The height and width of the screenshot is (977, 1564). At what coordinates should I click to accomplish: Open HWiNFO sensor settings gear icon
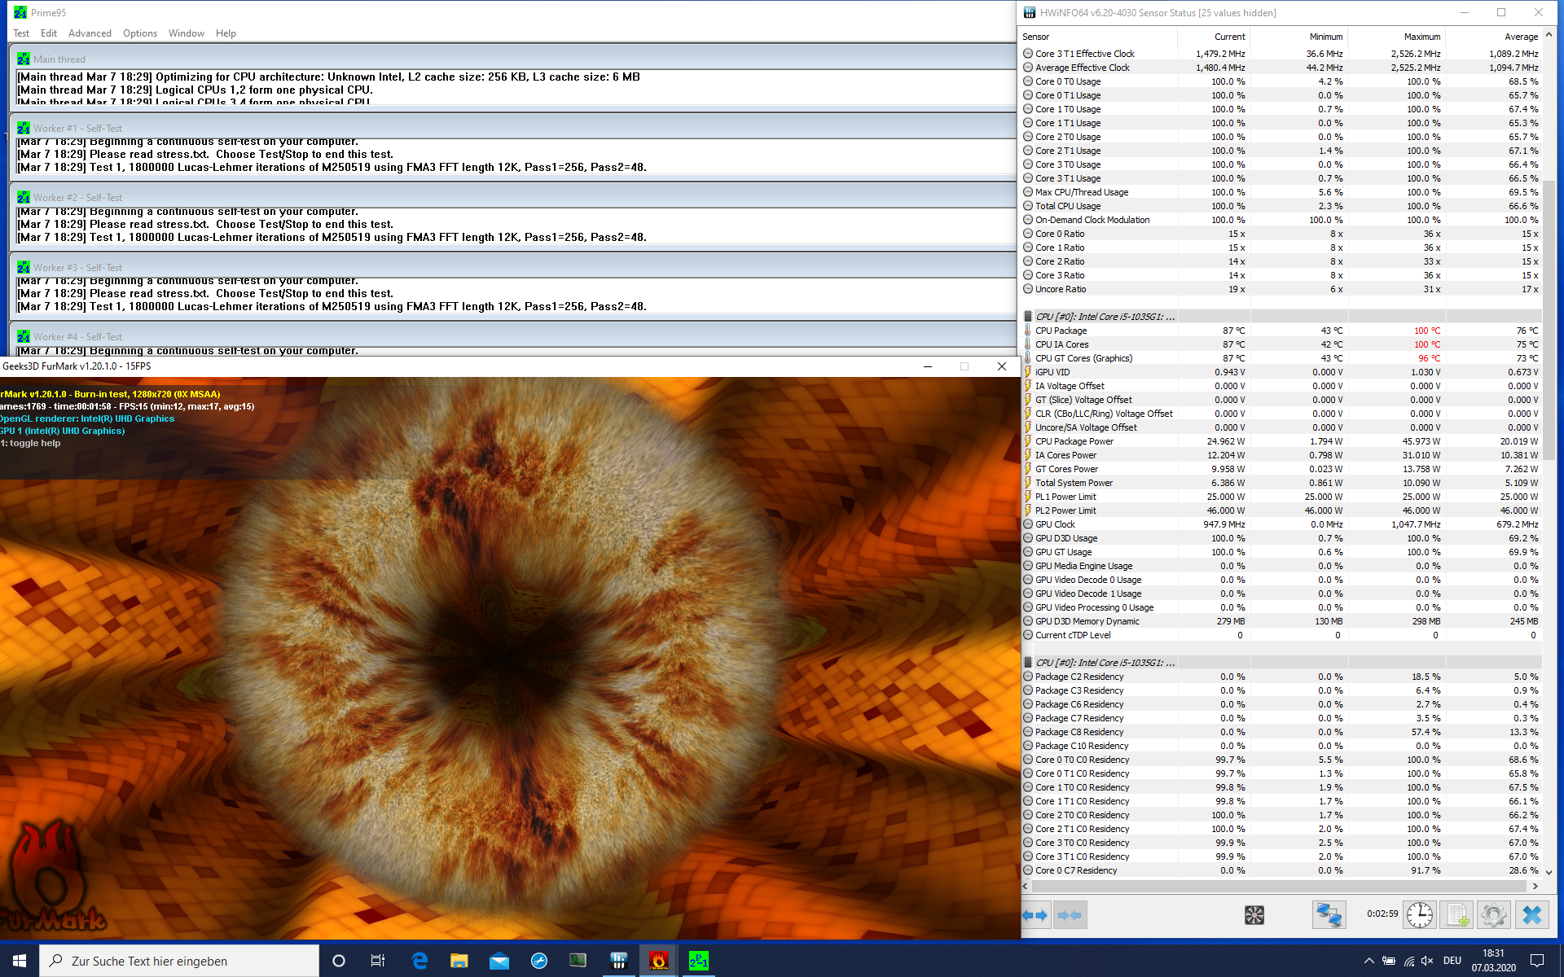click(1494, 915)
